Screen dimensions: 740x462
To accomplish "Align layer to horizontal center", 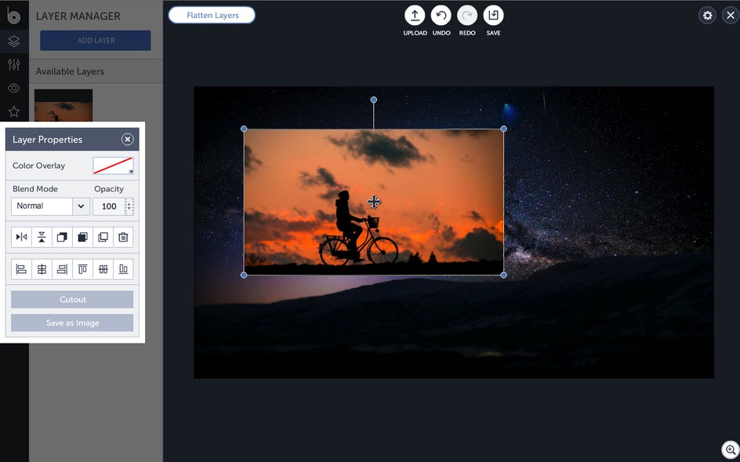I will pyautogui.click(x=42, y=269).
